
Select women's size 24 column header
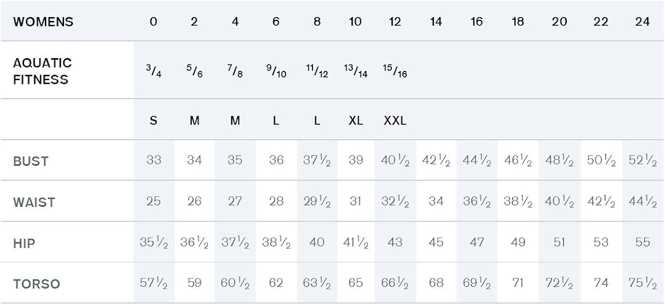pyautogui.click(x=642, y=22)
